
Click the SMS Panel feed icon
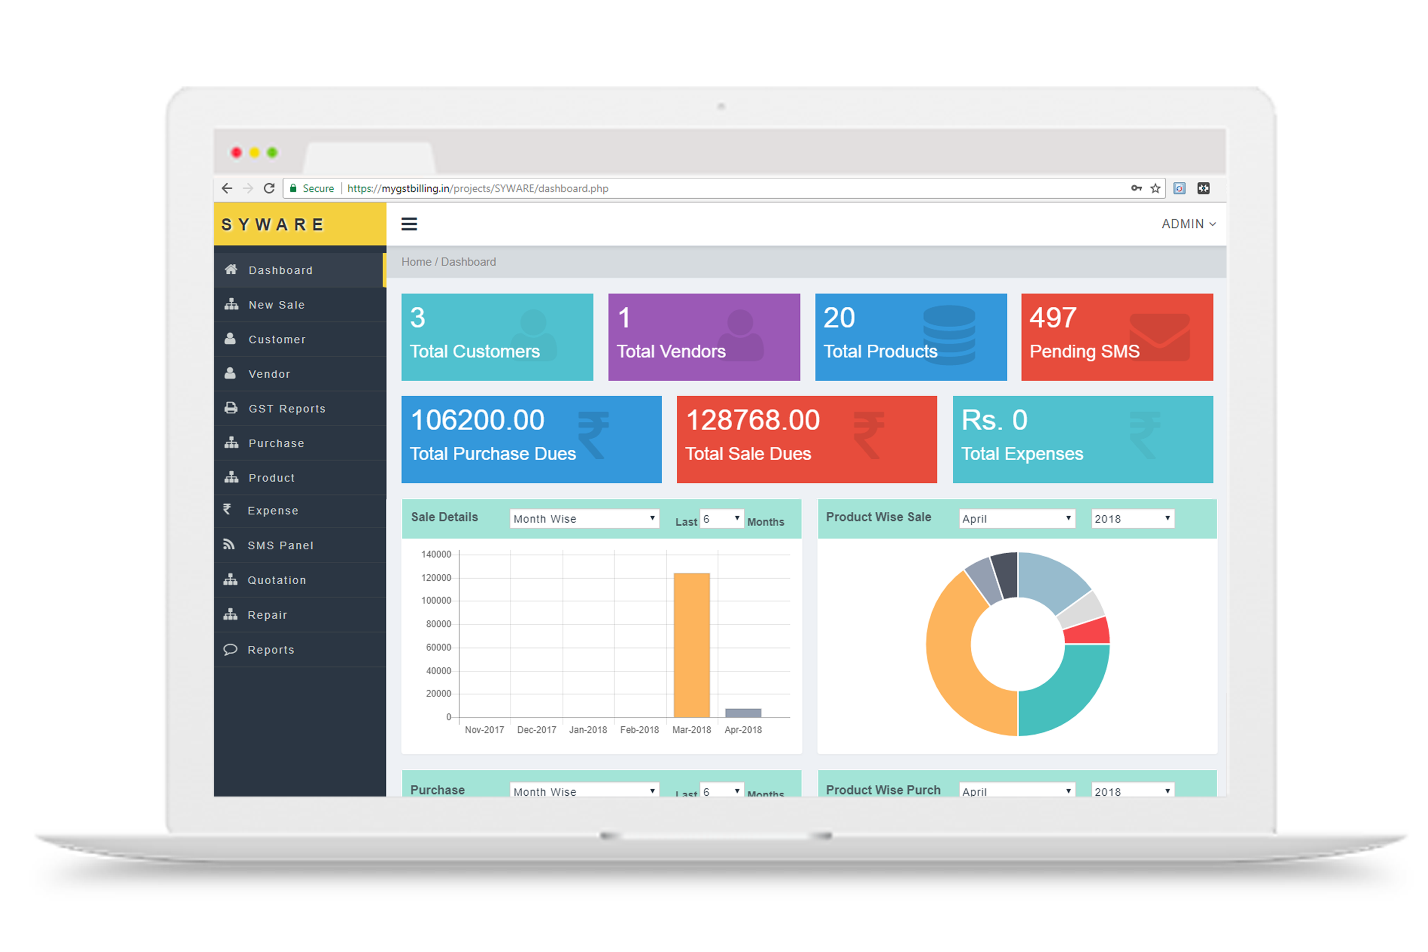pyautogui.click(x=229, y=545)
